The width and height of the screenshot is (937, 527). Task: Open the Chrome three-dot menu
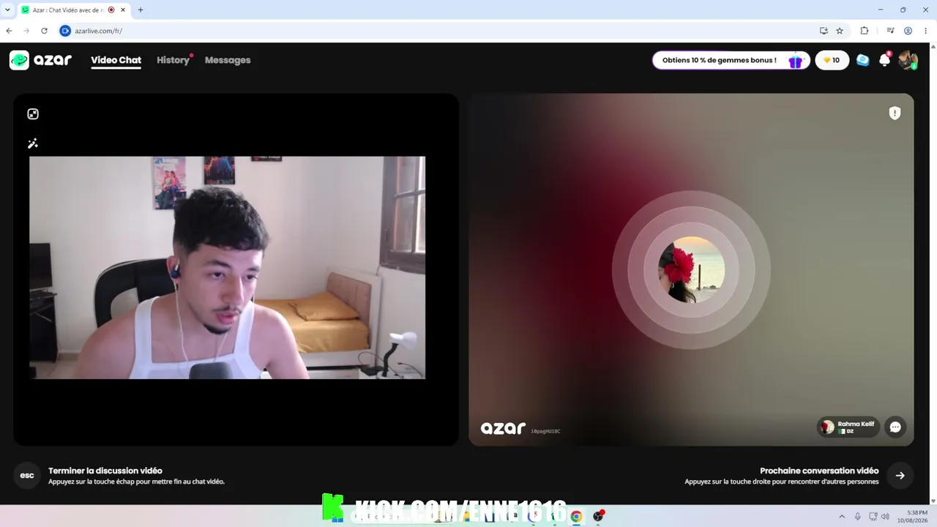point(926,31)
